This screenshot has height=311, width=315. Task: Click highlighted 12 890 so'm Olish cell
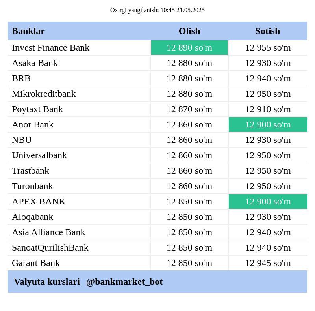(189, 48)
